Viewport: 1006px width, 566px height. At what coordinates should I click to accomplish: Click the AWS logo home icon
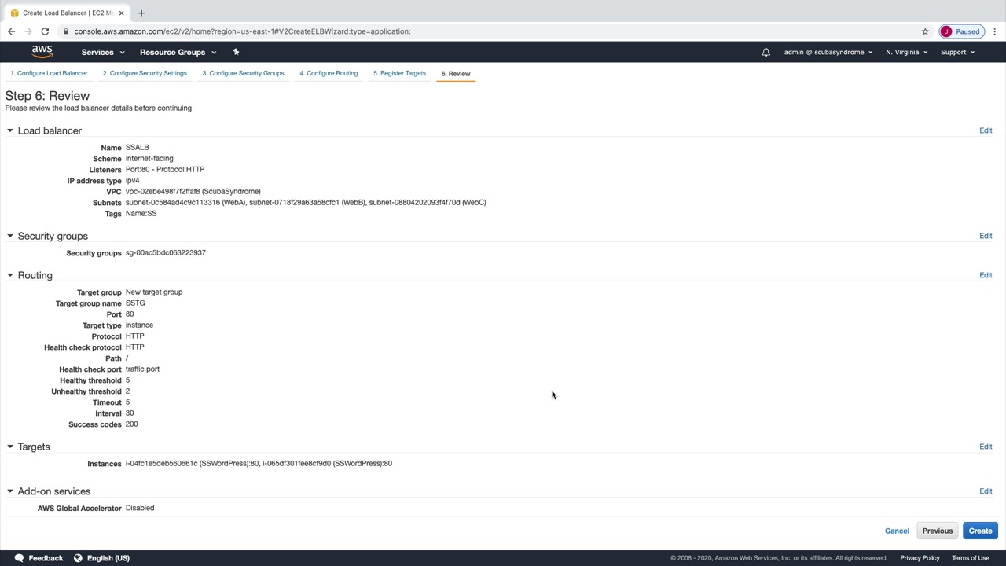42,52
